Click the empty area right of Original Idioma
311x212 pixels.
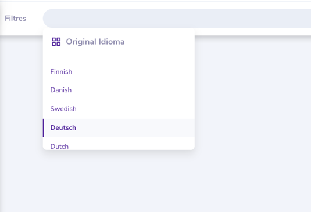(159, 42)
